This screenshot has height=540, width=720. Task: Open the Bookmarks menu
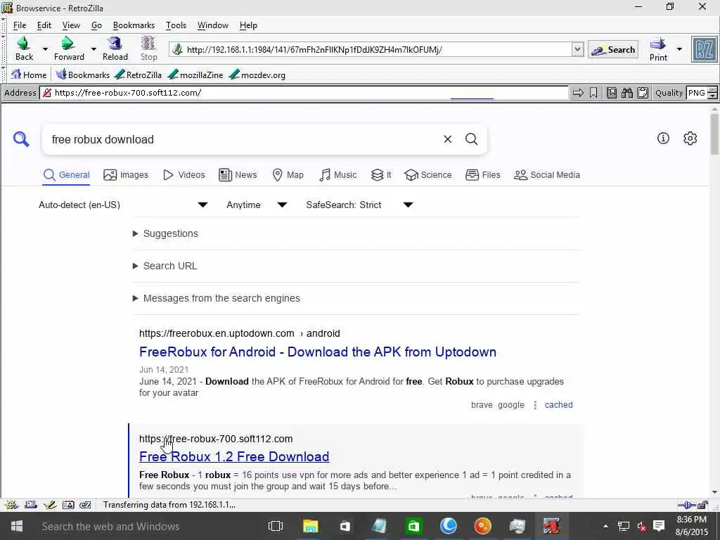click(x=134, y=25)
